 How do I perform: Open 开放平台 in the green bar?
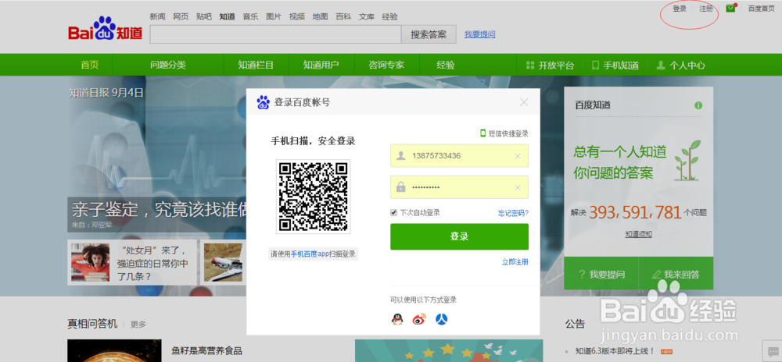point(551,66)
